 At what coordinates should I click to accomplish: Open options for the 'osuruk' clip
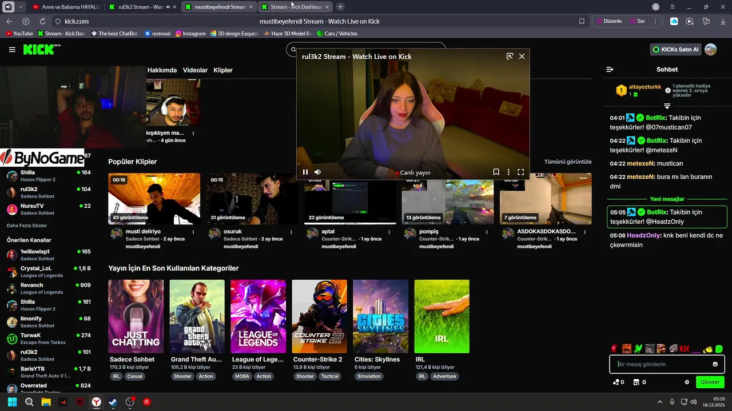pyautogui.click(x=291, y=232)
